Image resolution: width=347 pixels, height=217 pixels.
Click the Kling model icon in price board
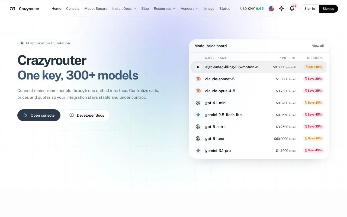point(198,67)
